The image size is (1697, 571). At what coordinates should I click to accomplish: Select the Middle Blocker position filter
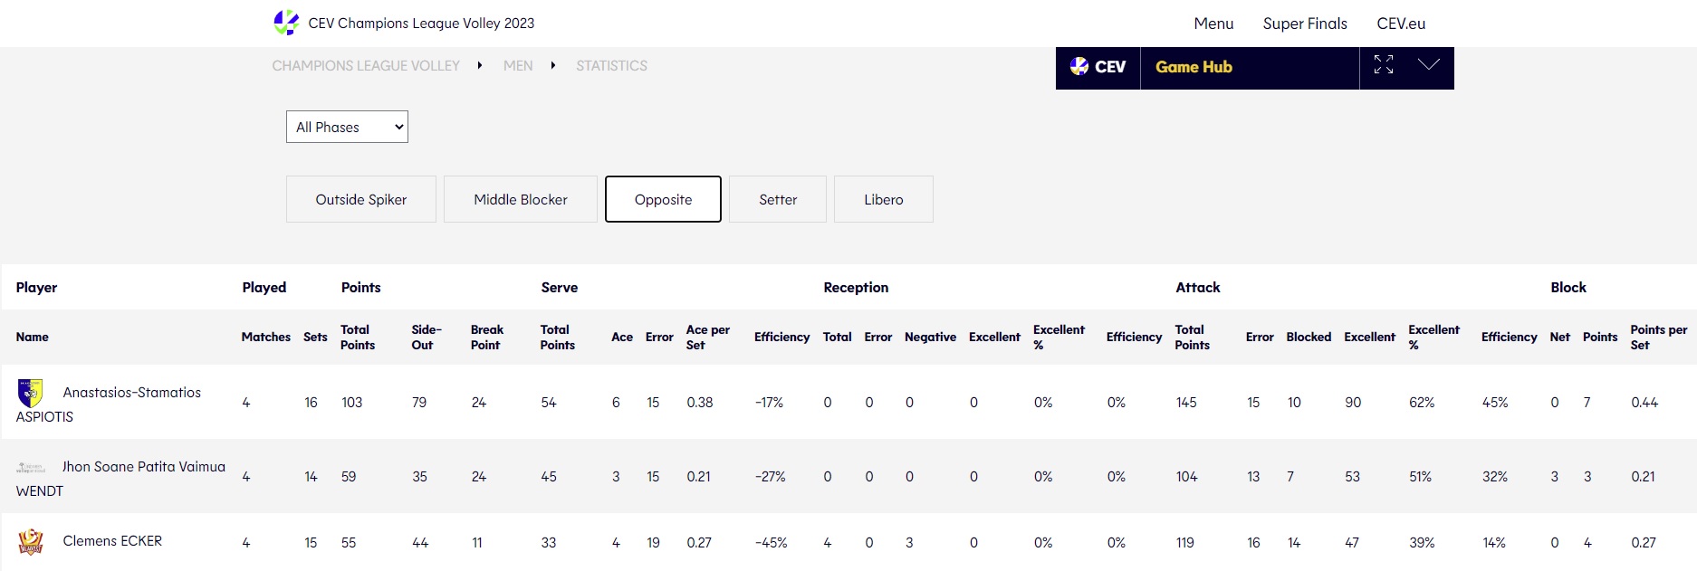520,199
